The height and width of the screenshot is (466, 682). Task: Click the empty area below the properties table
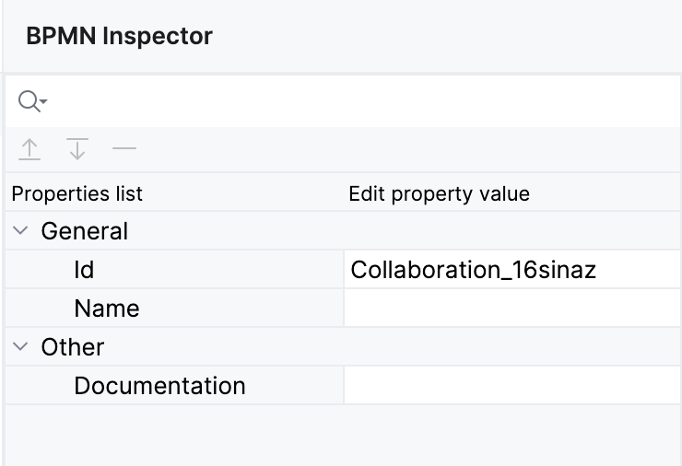341,435
